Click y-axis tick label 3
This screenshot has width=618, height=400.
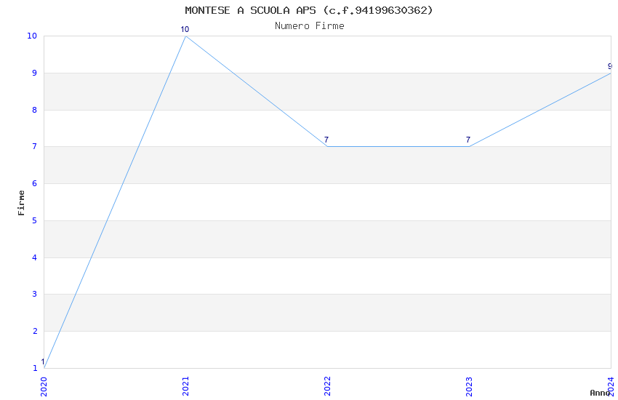click(34, 295)
